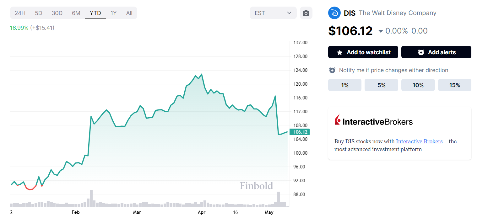This screenshot has width=488, height=223.
Task: Click the 16.99% YTD change text
Action: [19, 28]
